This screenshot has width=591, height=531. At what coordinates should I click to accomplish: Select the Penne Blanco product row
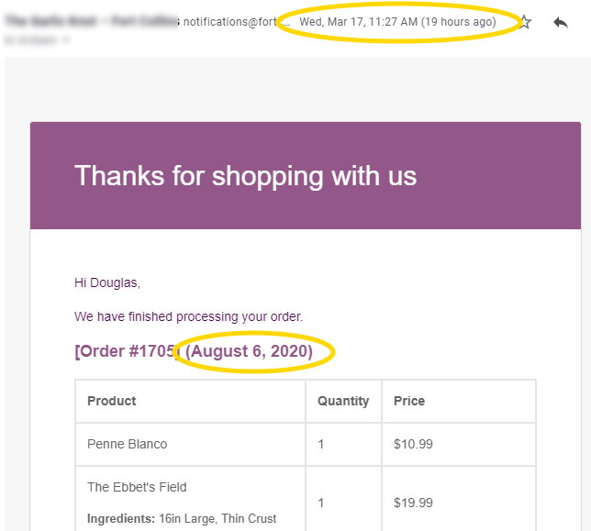pos(306,445)
